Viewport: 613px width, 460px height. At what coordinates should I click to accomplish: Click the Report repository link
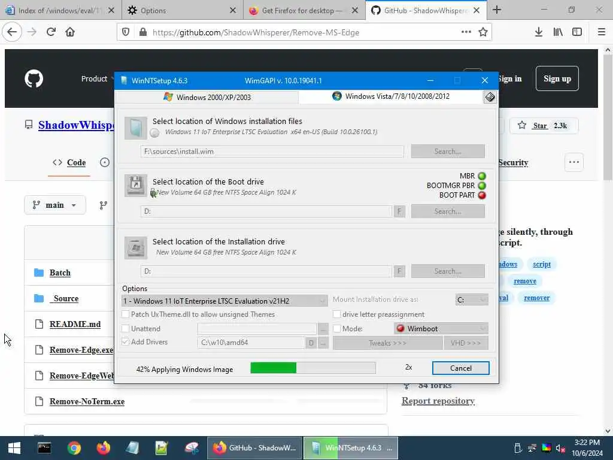[438, 401]
